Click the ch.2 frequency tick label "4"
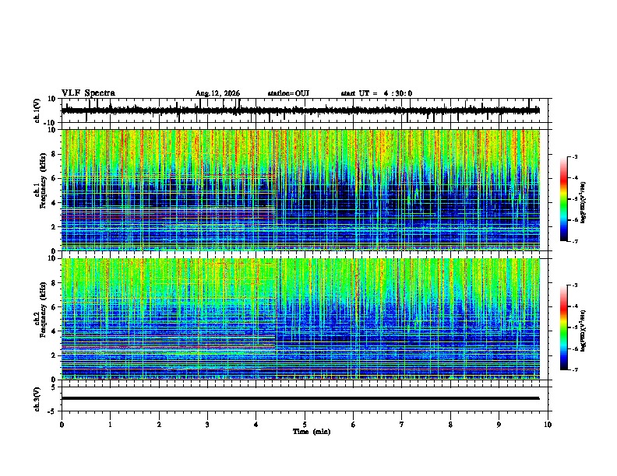The image size is (617, 476). [54, 331]
